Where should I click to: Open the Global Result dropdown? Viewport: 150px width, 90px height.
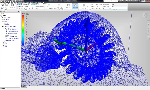[120, 4]
